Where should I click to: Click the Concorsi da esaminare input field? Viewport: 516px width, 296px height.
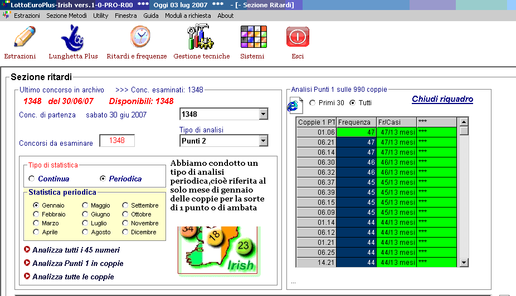pyautogui.click(x=117, y=141)
